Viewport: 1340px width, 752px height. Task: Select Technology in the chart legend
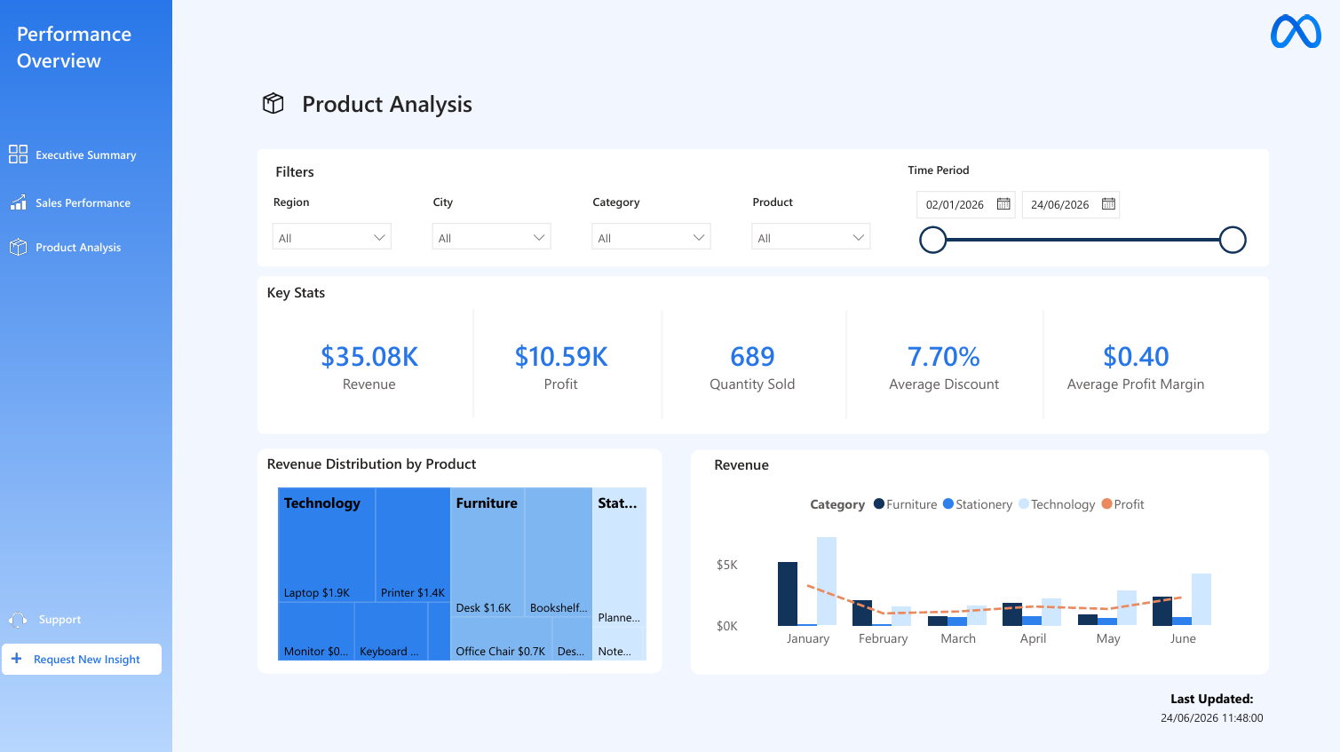[x=1057, y=504]
